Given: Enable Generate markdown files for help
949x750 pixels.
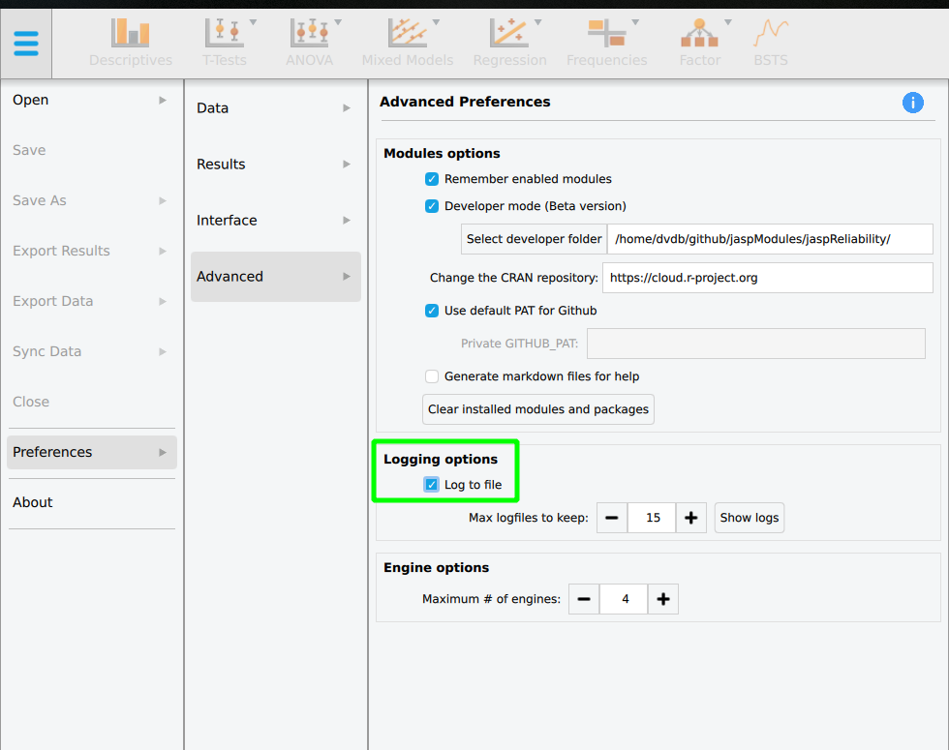Looking at the screenshot, I should [x=431, y=376].
